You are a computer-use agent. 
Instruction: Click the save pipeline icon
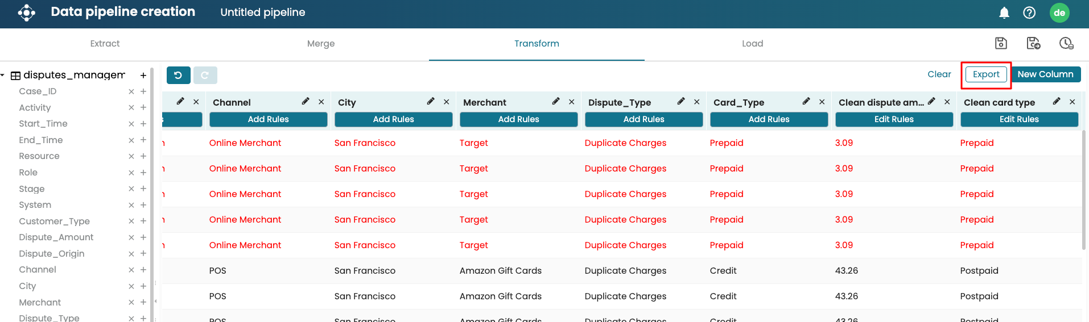pyautogui.click(x=1001, y=43)
